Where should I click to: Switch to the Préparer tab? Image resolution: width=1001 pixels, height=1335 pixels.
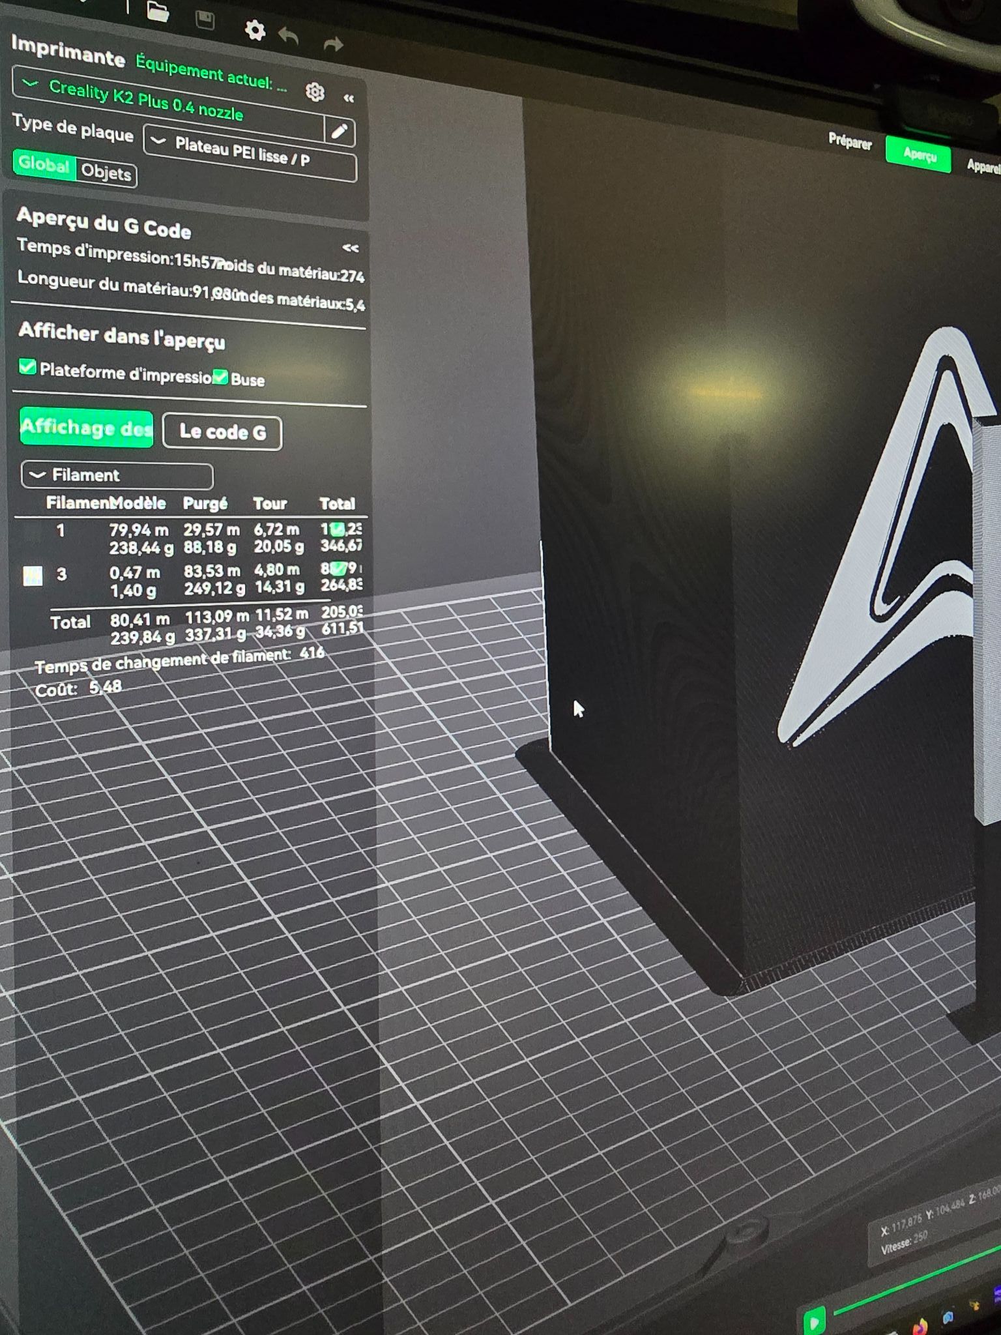coord(850,141)
